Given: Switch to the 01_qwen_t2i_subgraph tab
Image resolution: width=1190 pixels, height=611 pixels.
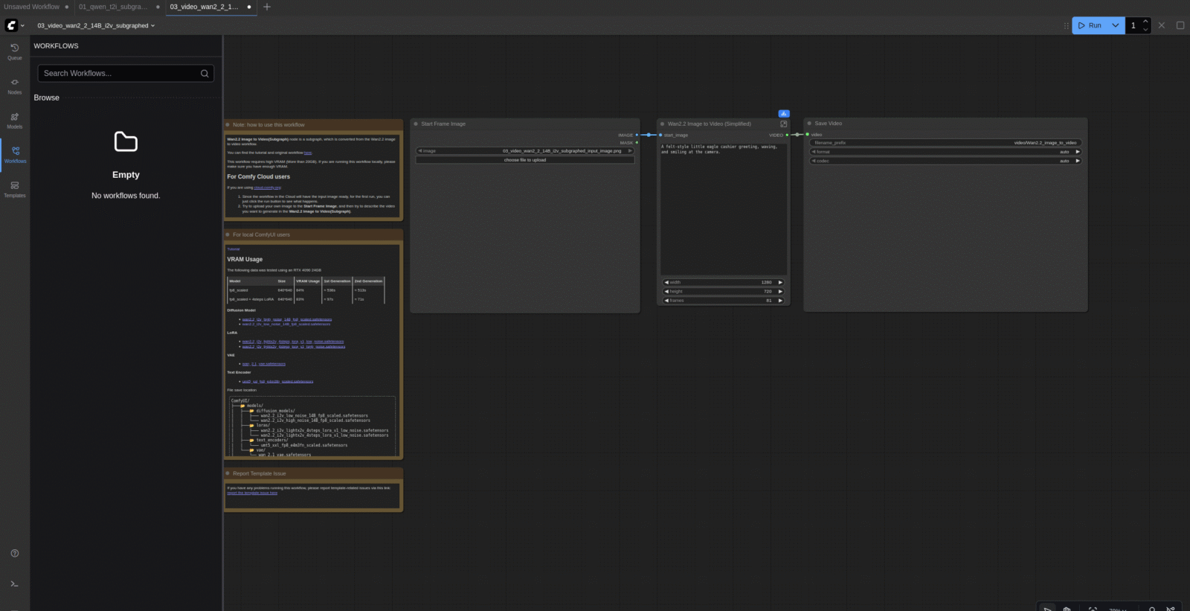Looking at the screenshot, I should pos(113,7).
